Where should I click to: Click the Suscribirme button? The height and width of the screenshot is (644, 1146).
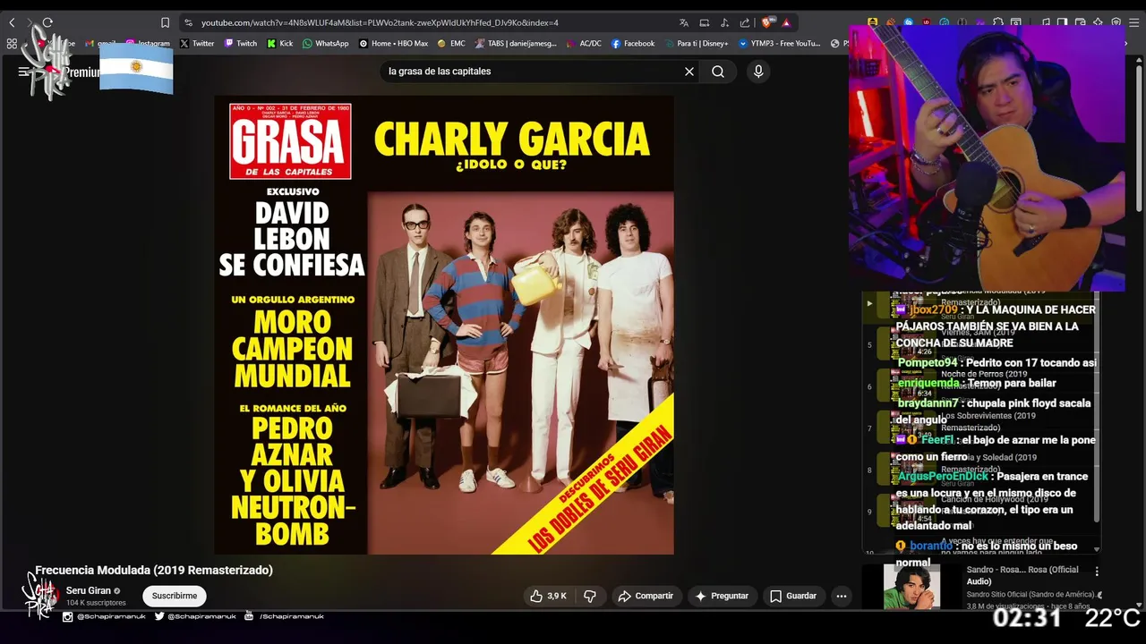pyautogui.click(x=175, y=596)
